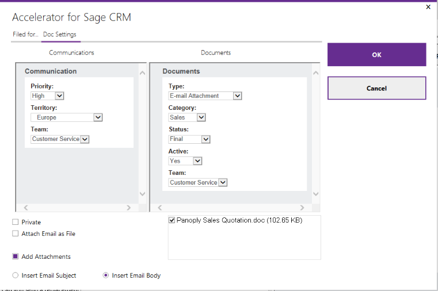Open the Priority dropdown showing High
Image resolution: width=438 pixels, height=291 pixels.
coord(47,95)
